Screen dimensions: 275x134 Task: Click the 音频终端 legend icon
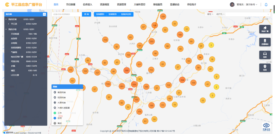click(55, 92)
